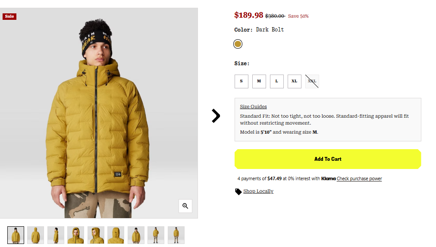436x247 pixels.
Task: Click the unavailable XXL size option
Action: [x=312, y=81]
